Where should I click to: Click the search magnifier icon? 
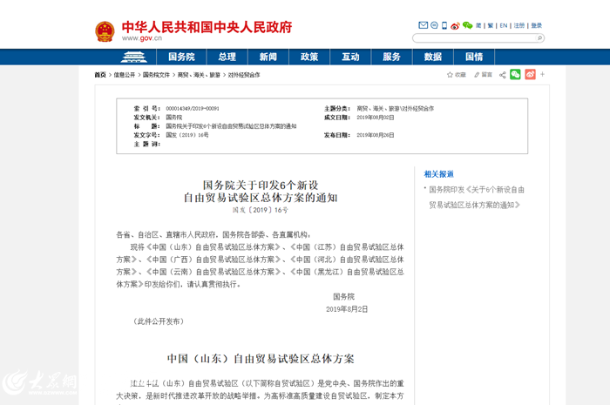539,38
